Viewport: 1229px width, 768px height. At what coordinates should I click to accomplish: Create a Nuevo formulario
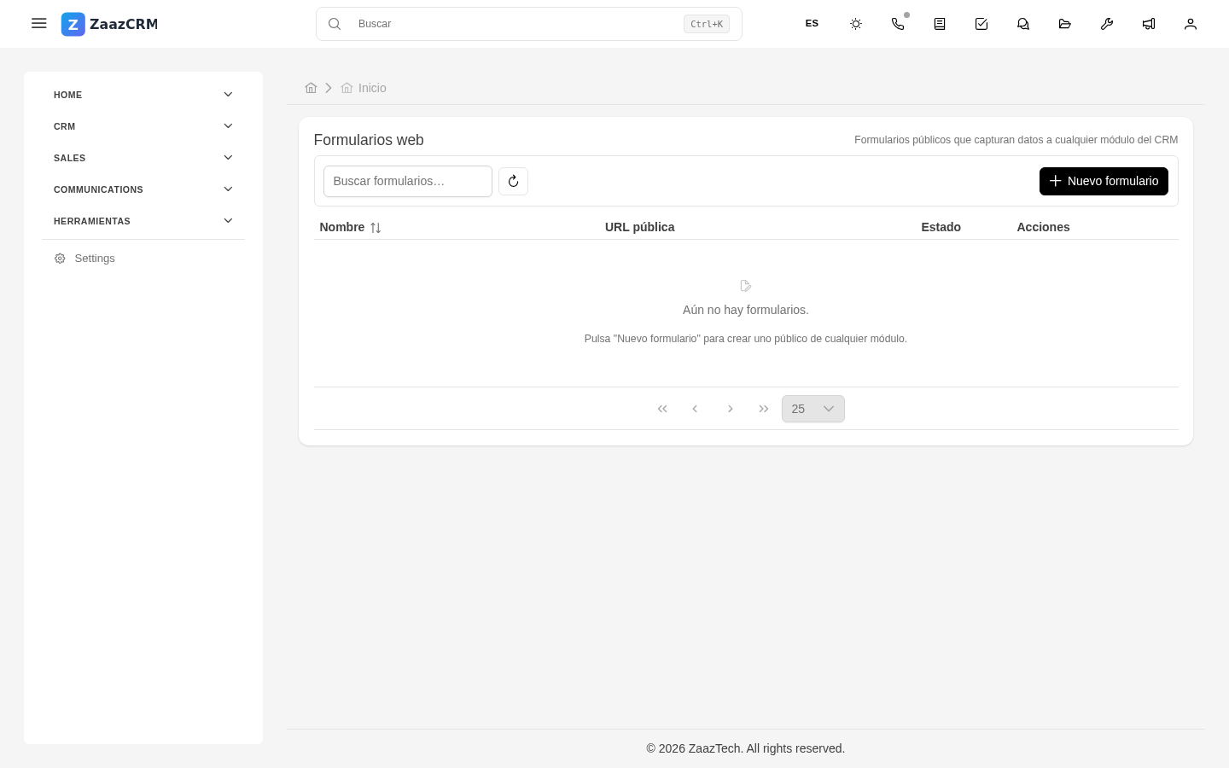(1104, 181)
